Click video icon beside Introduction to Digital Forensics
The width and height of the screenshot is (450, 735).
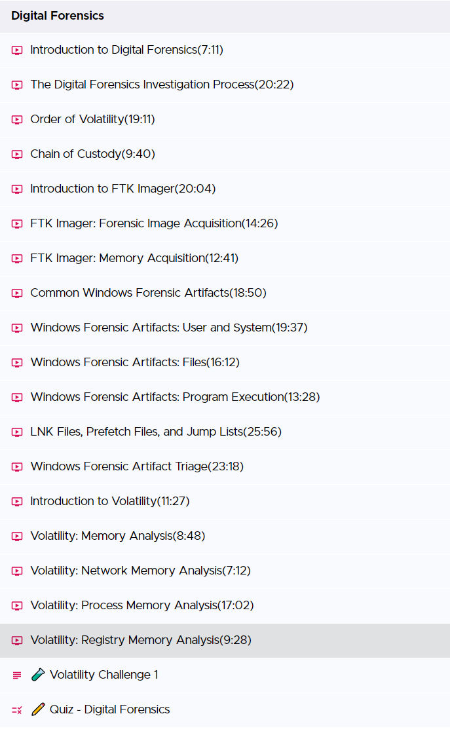coord(17,50)
